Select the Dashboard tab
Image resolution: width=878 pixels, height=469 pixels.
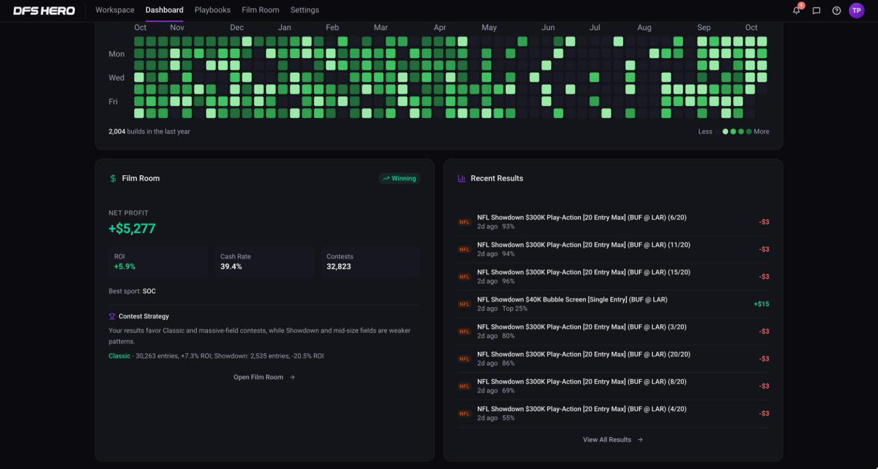164,10
